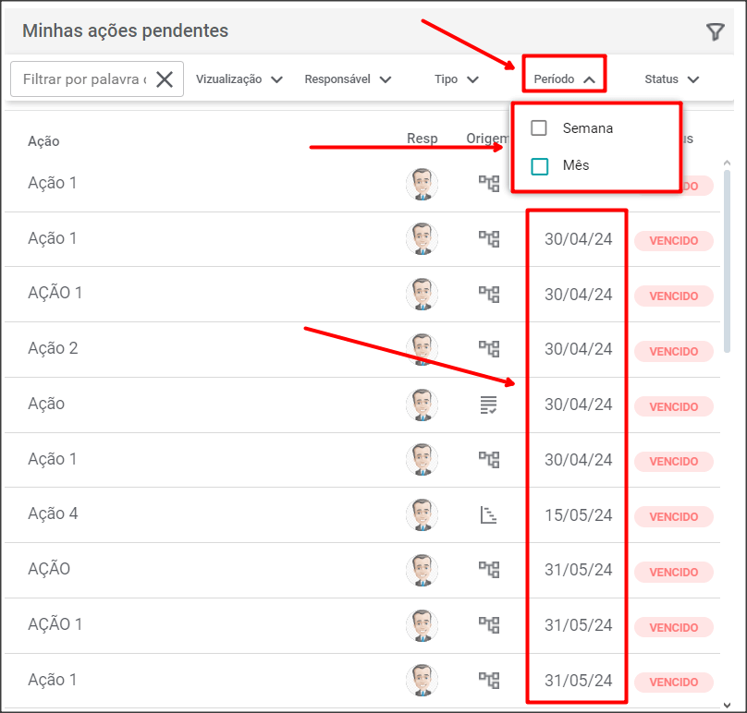The width and height of the screenshot is (747, 713).
Task: Click the responsible avatar on the Ação 4 row
Action: click(x=422, y=515)
